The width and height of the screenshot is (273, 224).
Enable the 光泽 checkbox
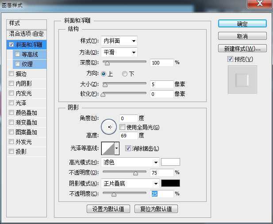12,103
